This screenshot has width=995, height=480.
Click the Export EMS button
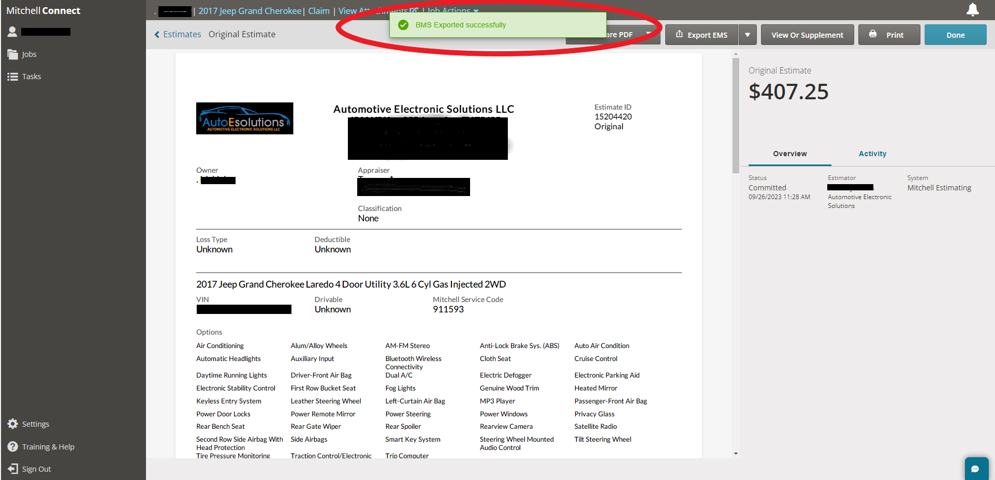click(x=701, y=35)
